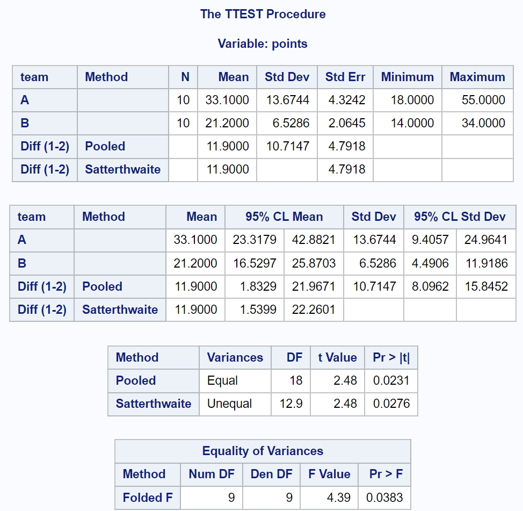Click Std Dev lower limit 9.4057

[x=430, y=240]
